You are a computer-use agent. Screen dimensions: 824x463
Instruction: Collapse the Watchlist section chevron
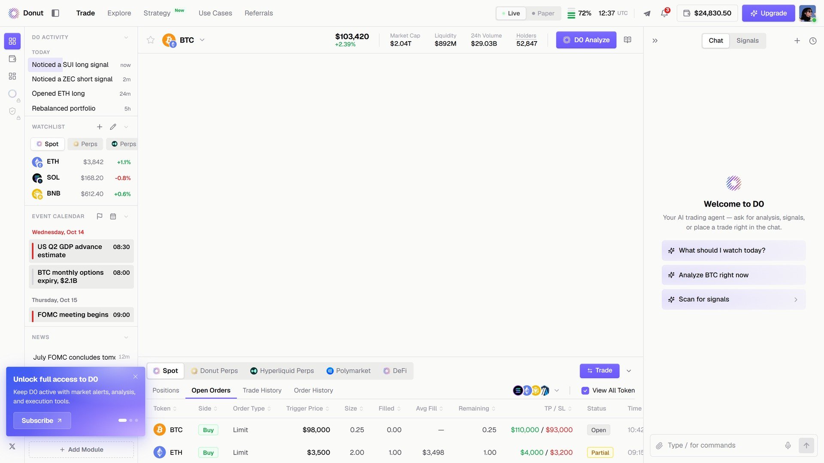(x=126, y=127)
